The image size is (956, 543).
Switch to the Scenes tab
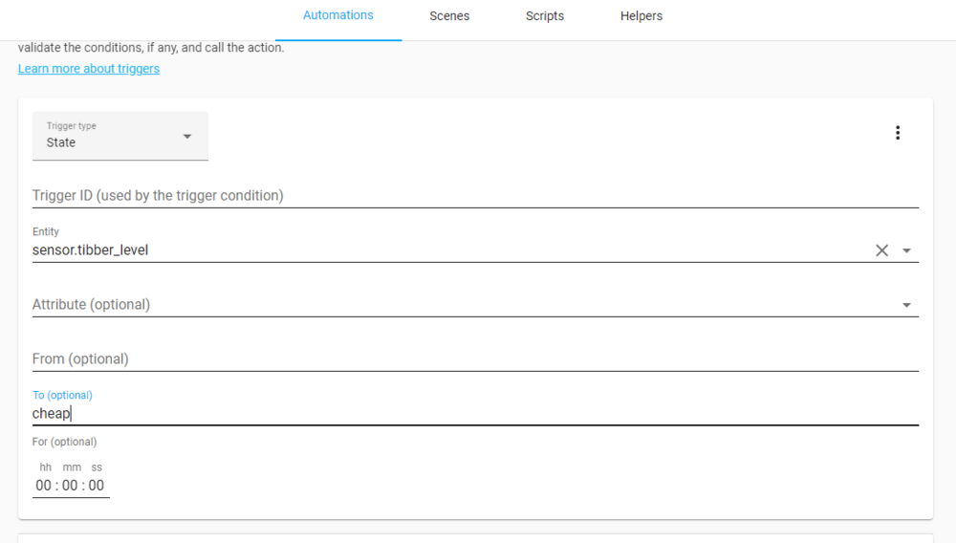[449, 16]
